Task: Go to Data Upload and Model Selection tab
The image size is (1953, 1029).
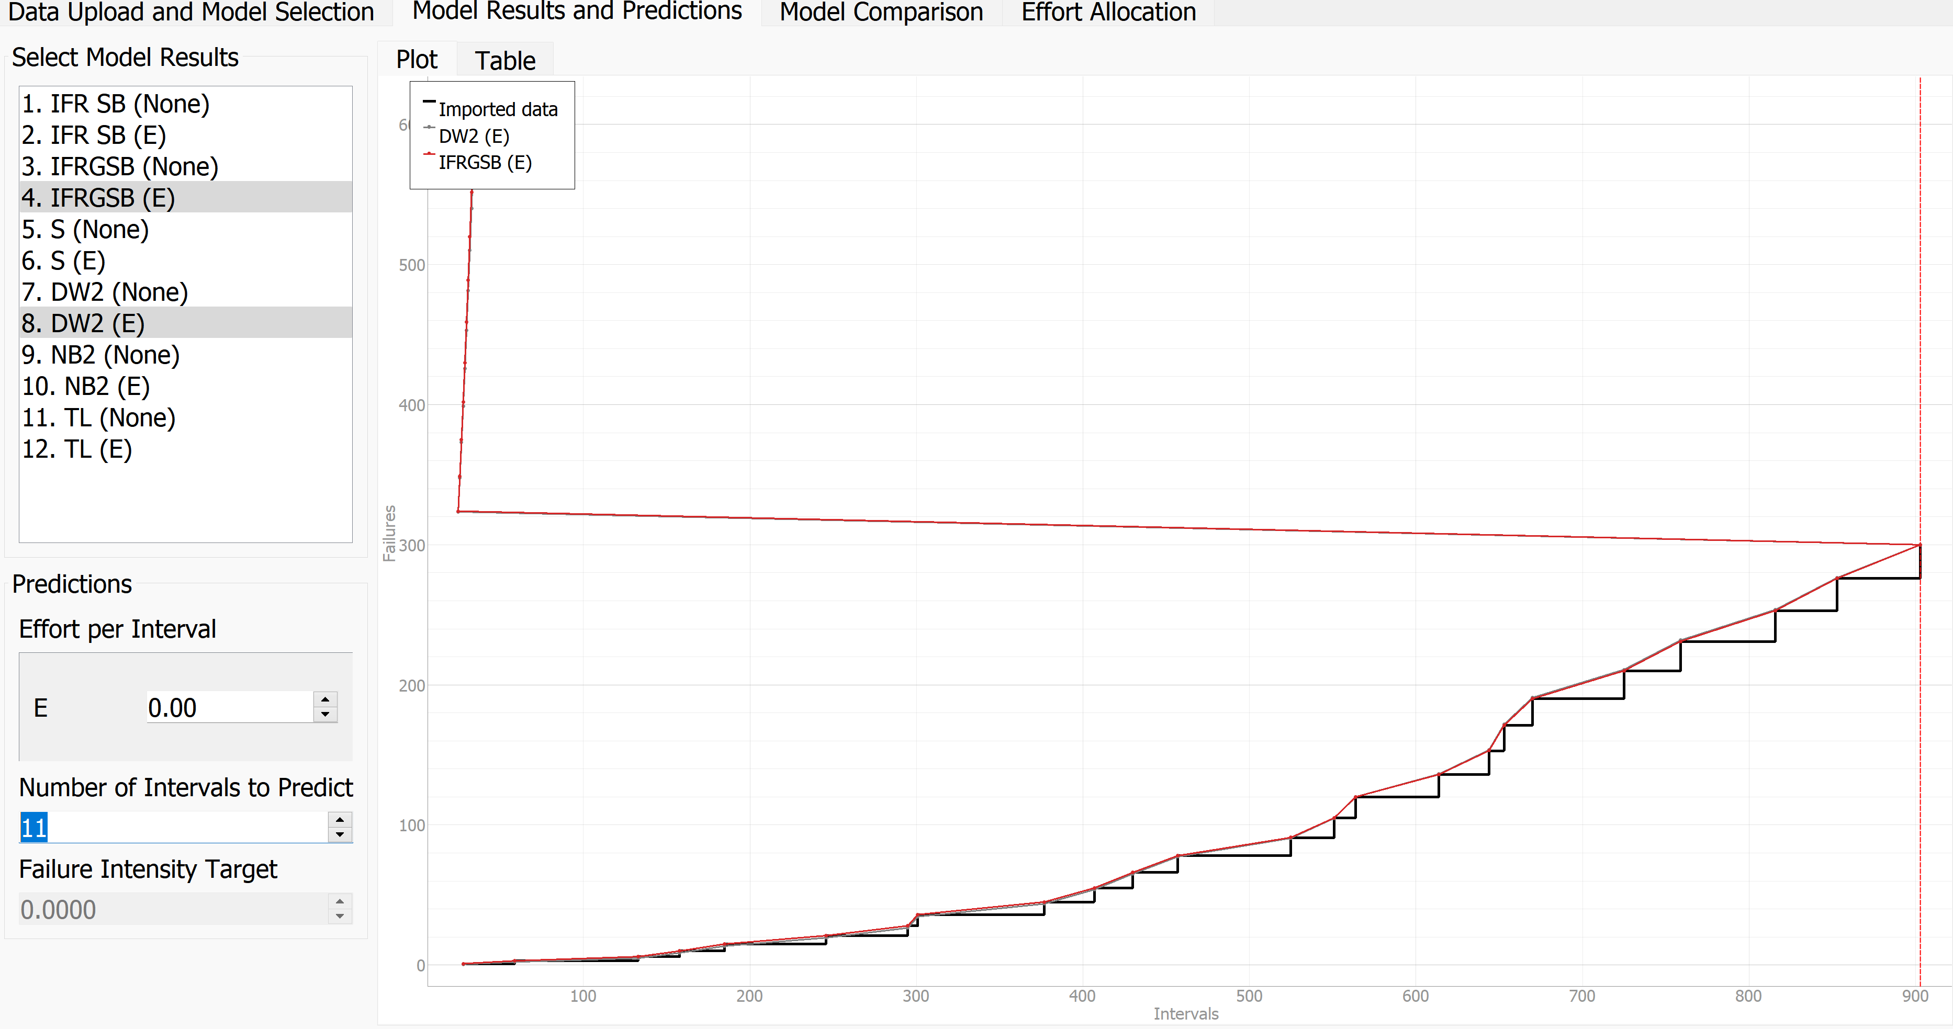Action: [191, 12]
